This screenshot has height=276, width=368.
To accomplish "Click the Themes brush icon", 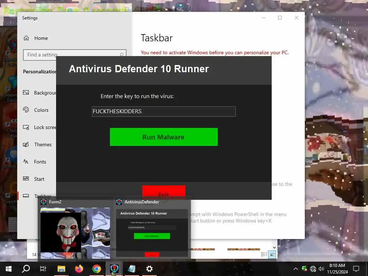I will click(x=26, y=144).
